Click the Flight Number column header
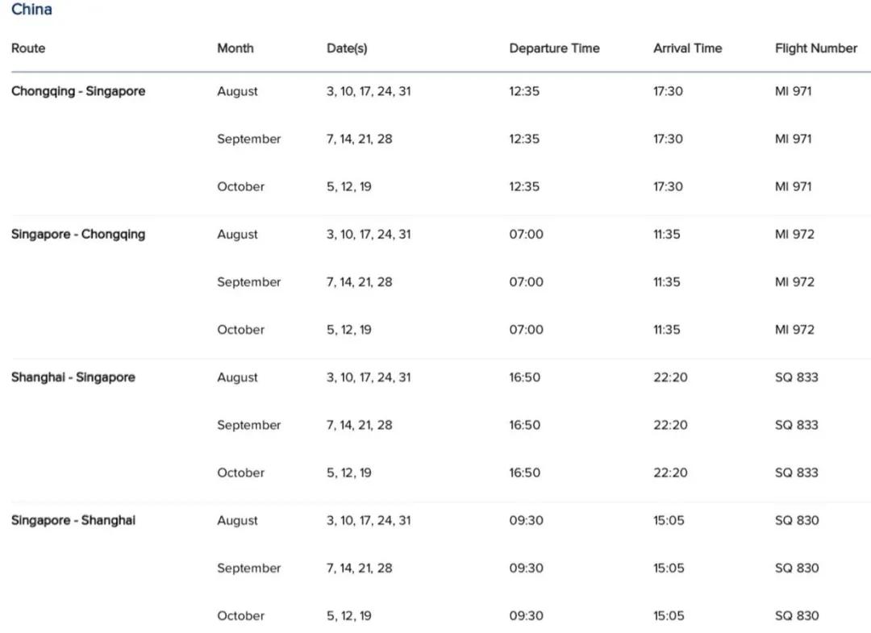This screenshot has width=871, height=633. pyautogui.click(x=815, y=48)
